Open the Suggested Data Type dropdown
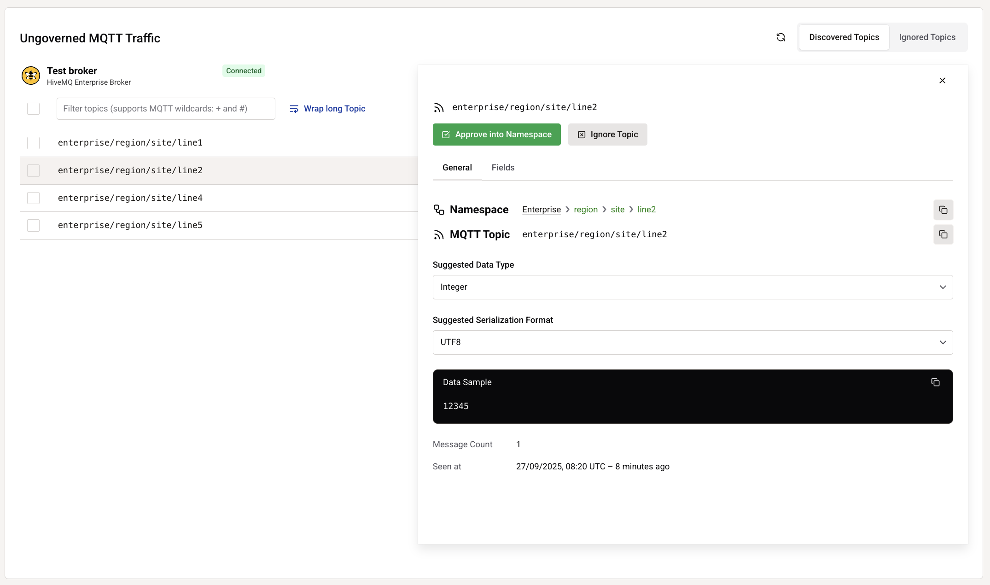 693,287
